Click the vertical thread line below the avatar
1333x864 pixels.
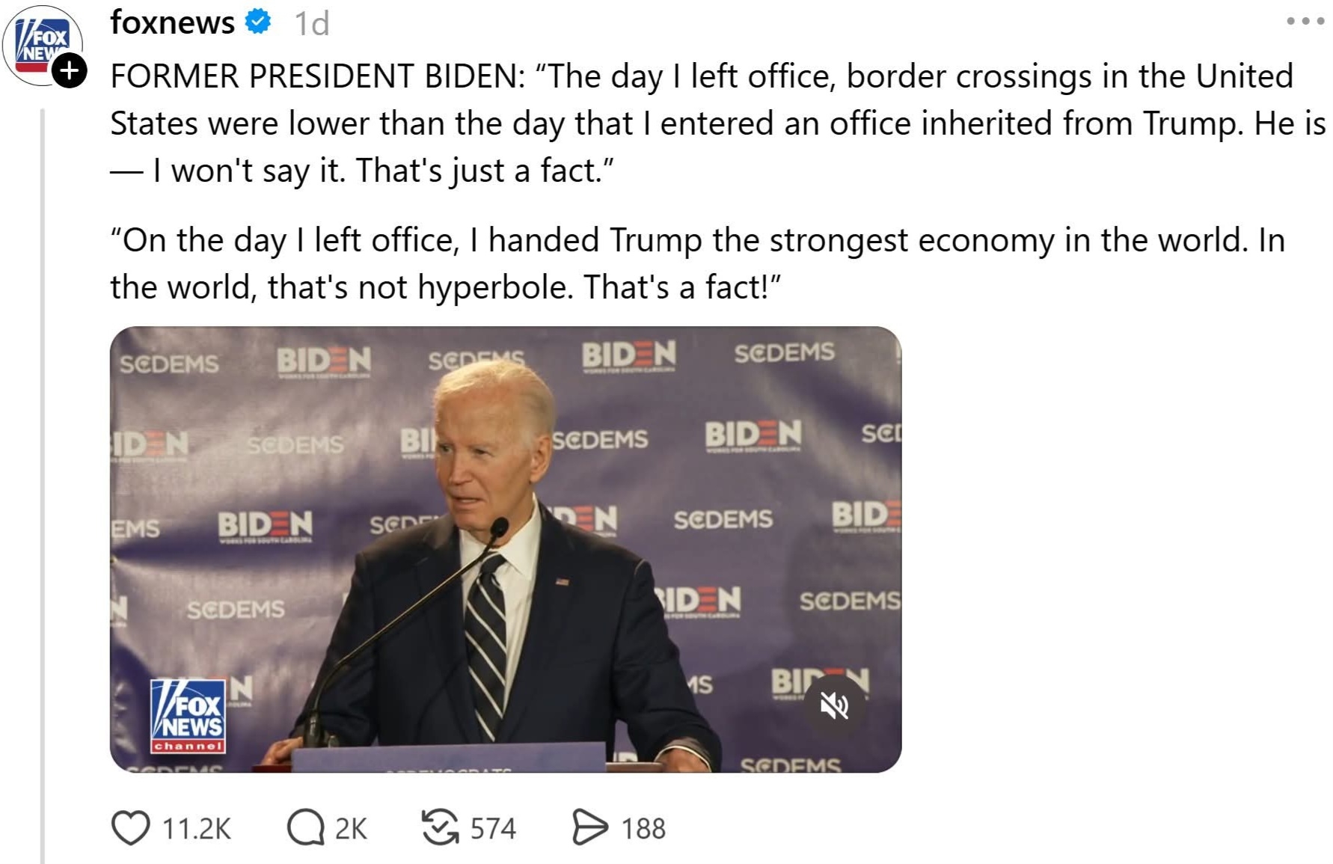[43, 486]
